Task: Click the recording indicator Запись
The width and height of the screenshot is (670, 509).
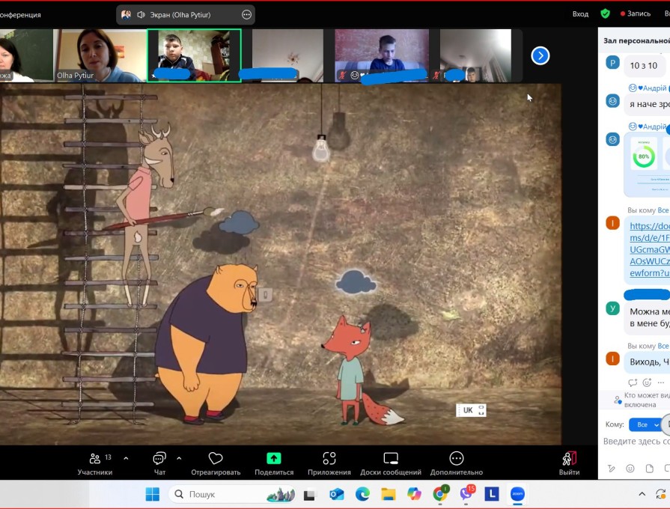Action: pyautogui.click(x=636, y=13)
